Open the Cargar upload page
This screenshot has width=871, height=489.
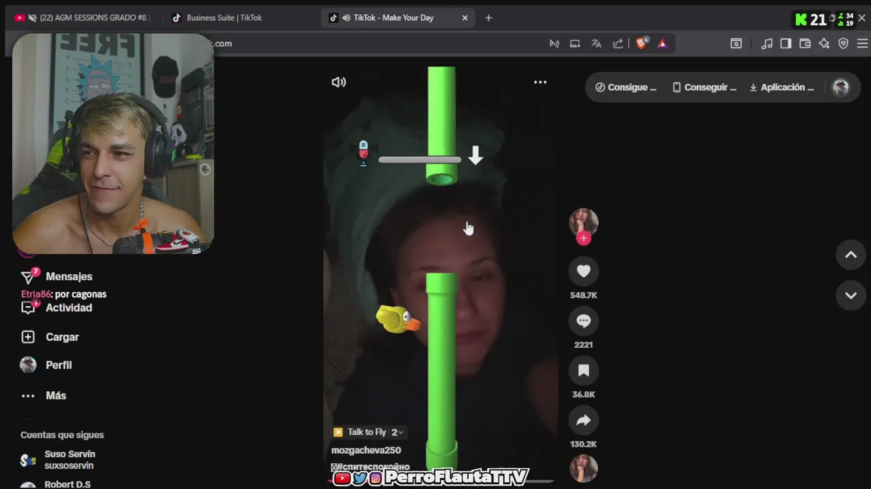[62, 337]
